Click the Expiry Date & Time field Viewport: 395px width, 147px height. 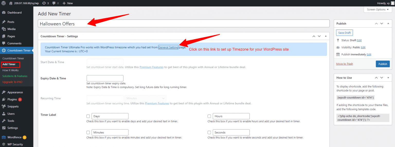pos(105,78)
